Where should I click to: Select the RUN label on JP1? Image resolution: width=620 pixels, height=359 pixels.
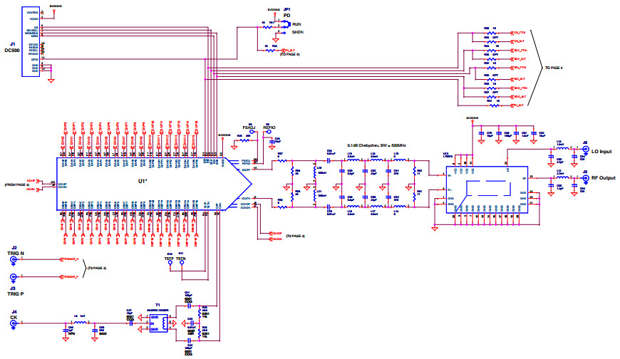click(297, 24)
